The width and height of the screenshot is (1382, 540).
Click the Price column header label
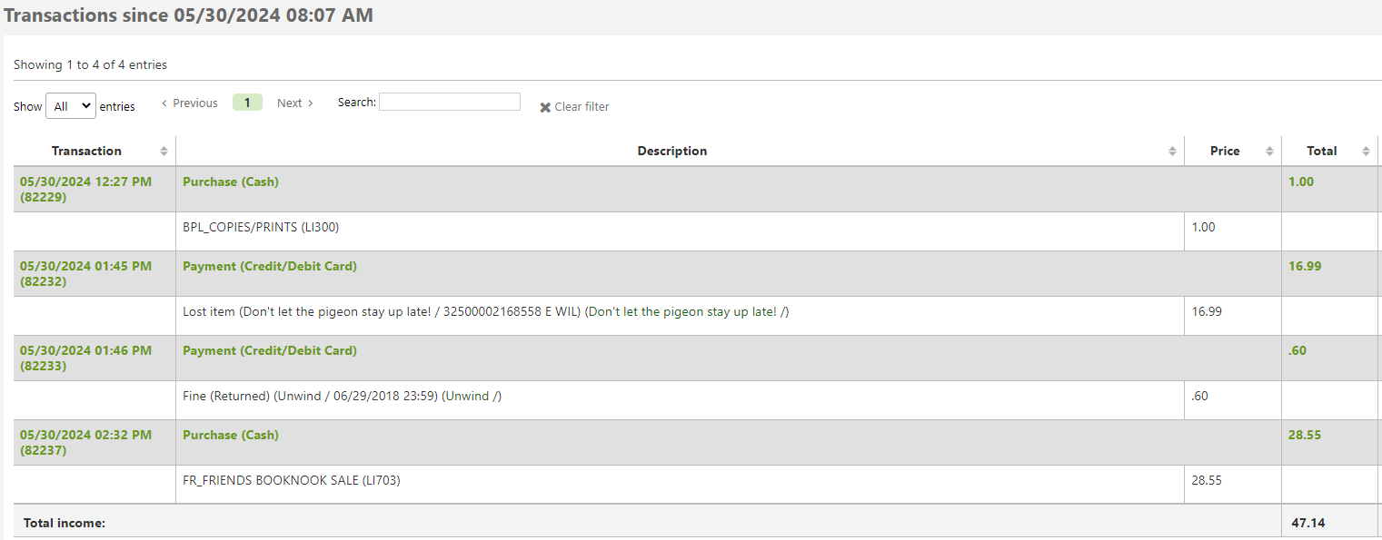tap(1225, 152)
